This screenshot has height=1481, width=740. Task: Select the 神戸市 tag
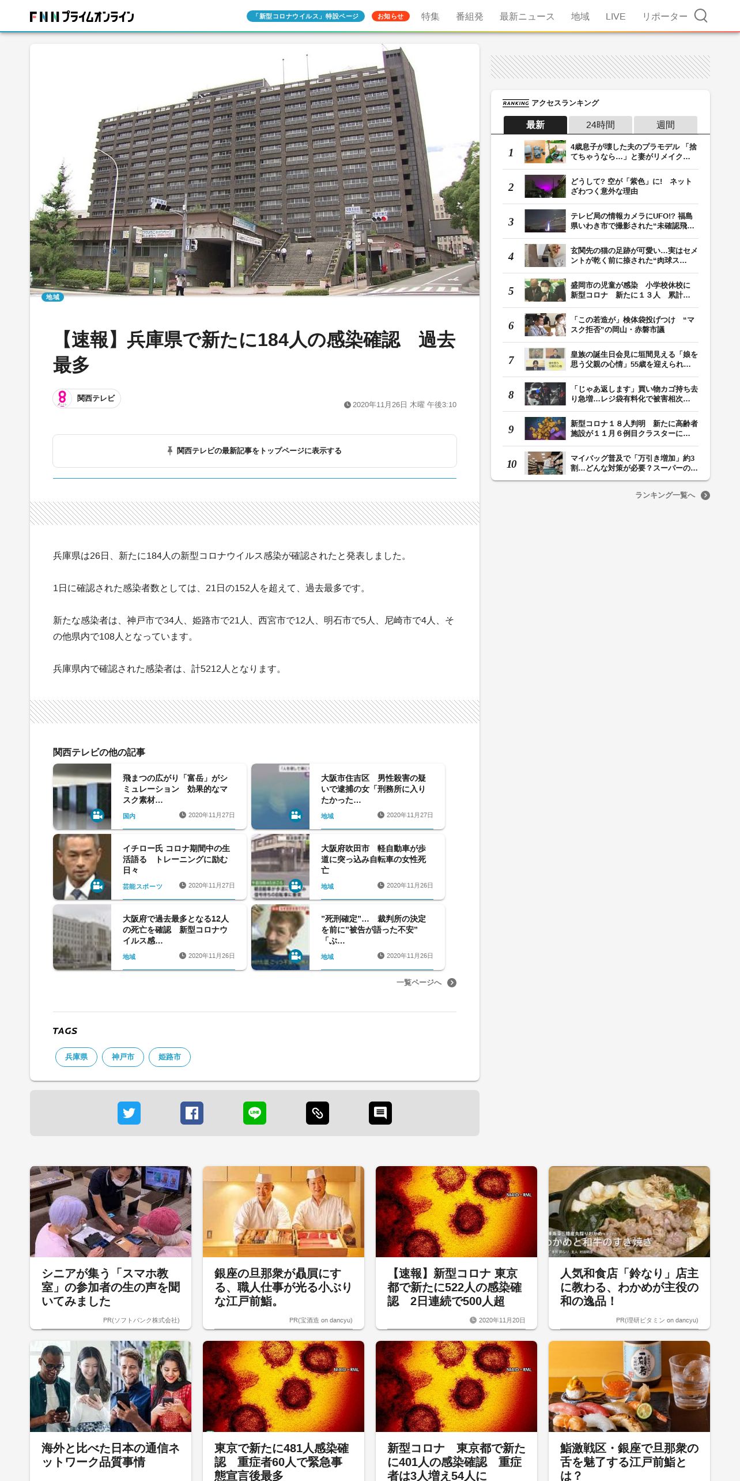(x=123, y=1057)
